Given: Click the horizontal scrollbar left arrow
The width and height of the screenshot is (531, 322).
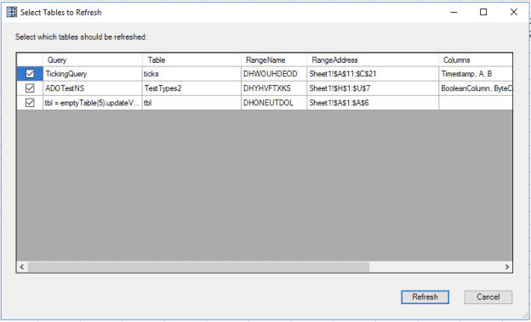Looking at the screenshot, I should click(x=22, y=267).
